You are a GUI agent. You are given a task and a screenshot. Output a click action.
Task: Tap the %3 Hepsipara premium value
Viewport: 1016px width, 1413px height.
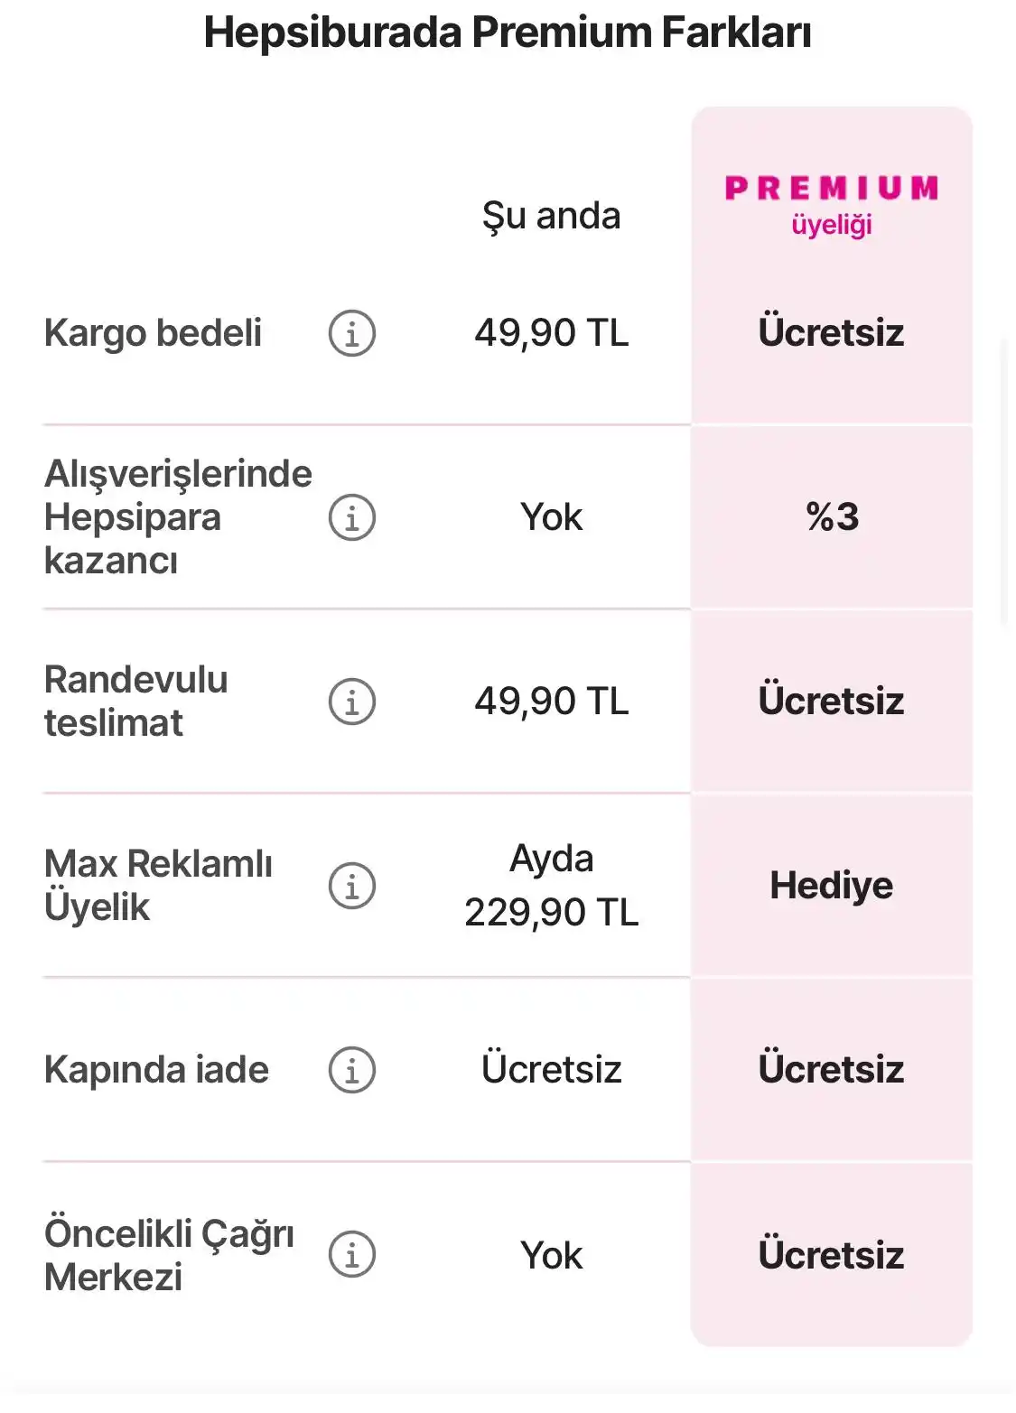pos(832,517)
